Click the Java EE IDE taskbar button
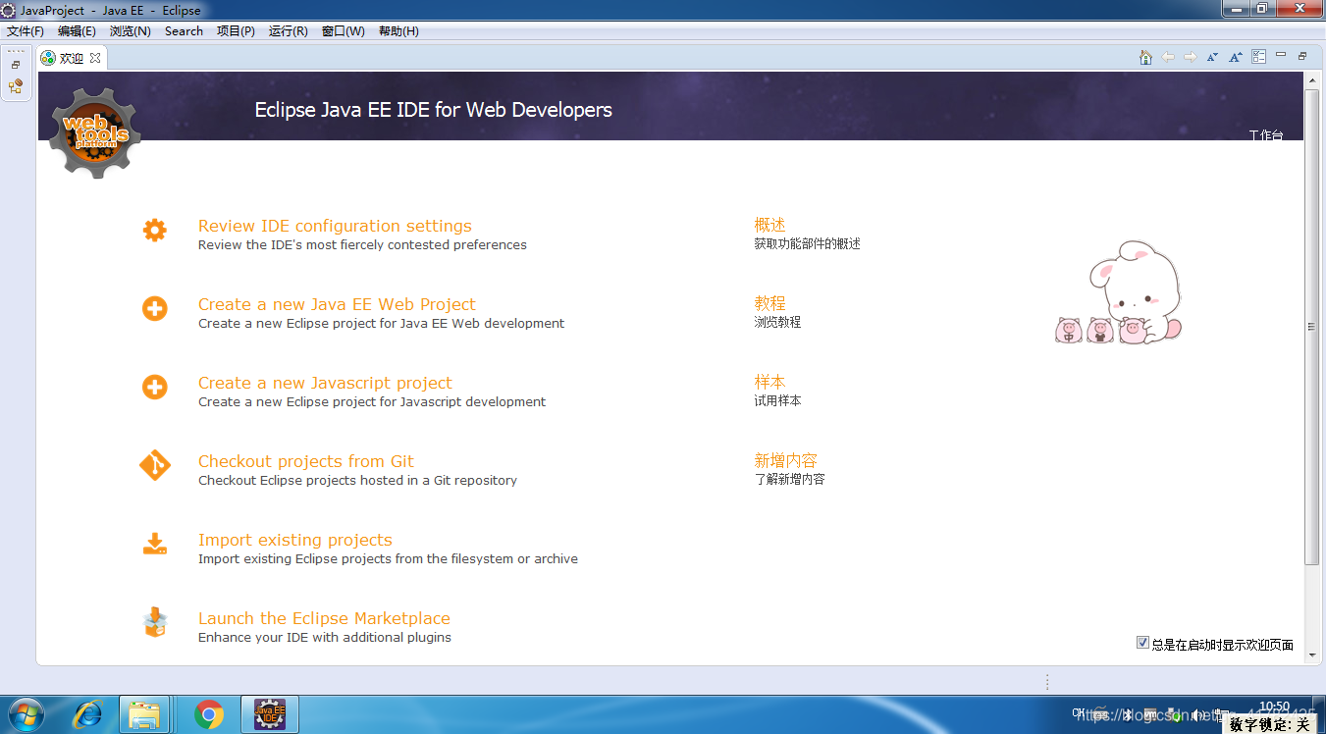Image resolution: width=1326 pixels, height=734 pixels. click(270, 714)
